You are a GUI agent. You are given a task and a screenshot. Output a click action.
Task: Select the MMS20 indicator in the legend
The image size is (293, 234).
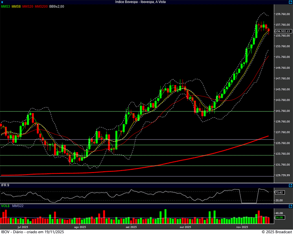28,7
